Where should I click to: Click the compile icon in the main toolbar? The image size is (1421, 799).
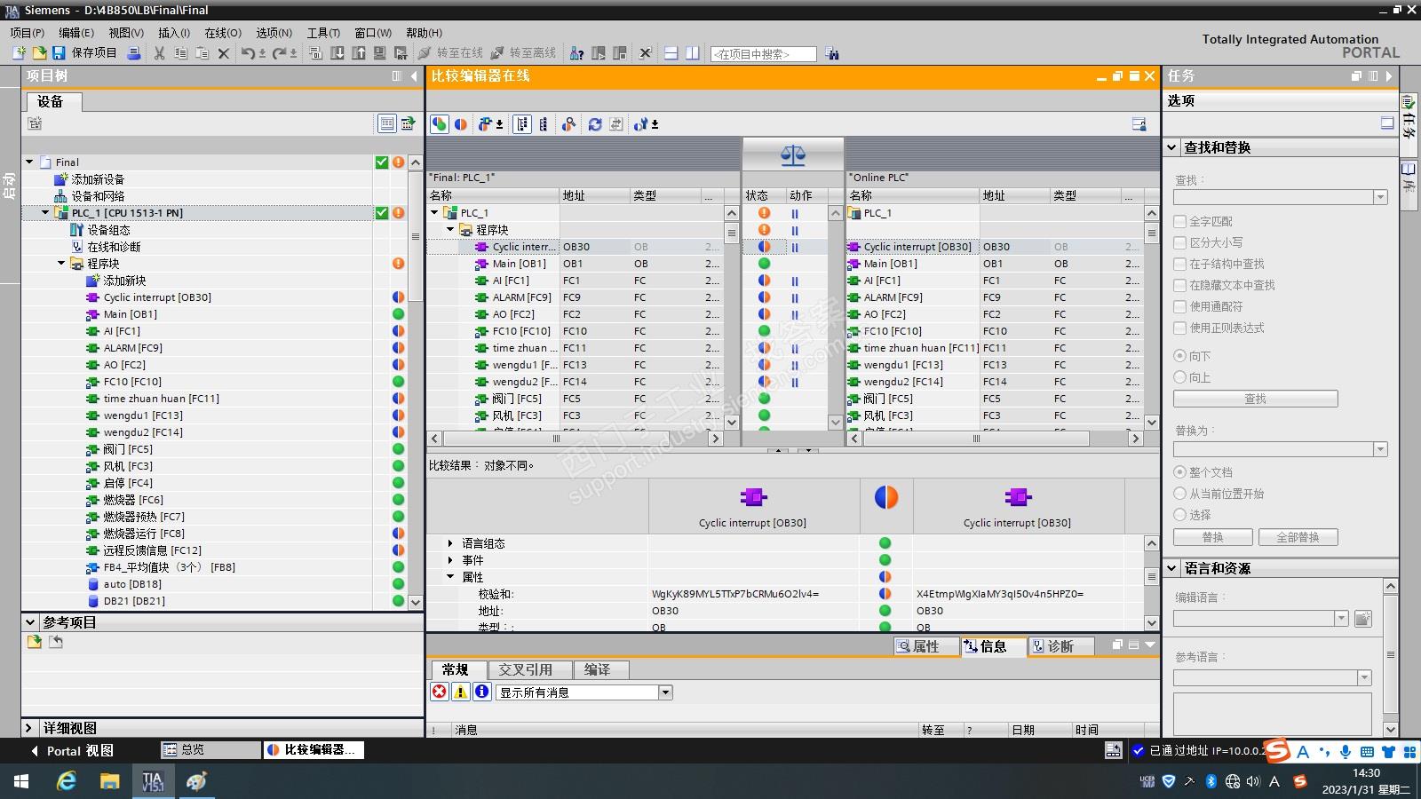316,53
